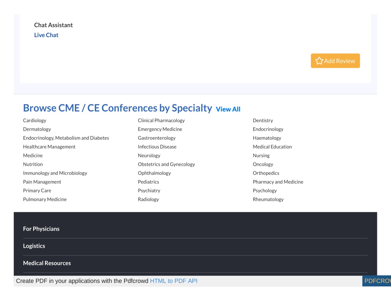Open Clinical Pharmacology conferences
The height and width of the screenshot is (302, 391).
(x=162, y=120)
